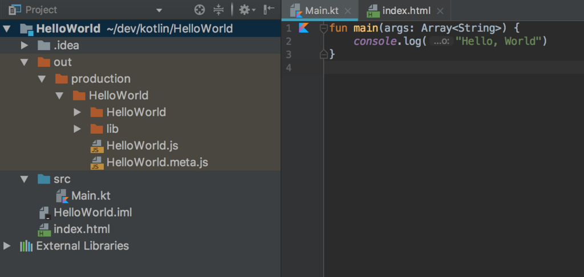Select HelloWorld.meta.js in the project tree
The image size is (584, 277).
(x=157, y=162)
